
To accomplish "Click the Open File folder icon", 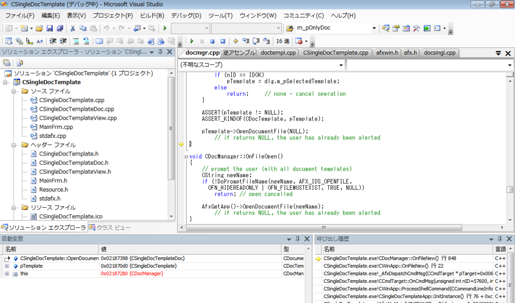I will click(39, 28).
